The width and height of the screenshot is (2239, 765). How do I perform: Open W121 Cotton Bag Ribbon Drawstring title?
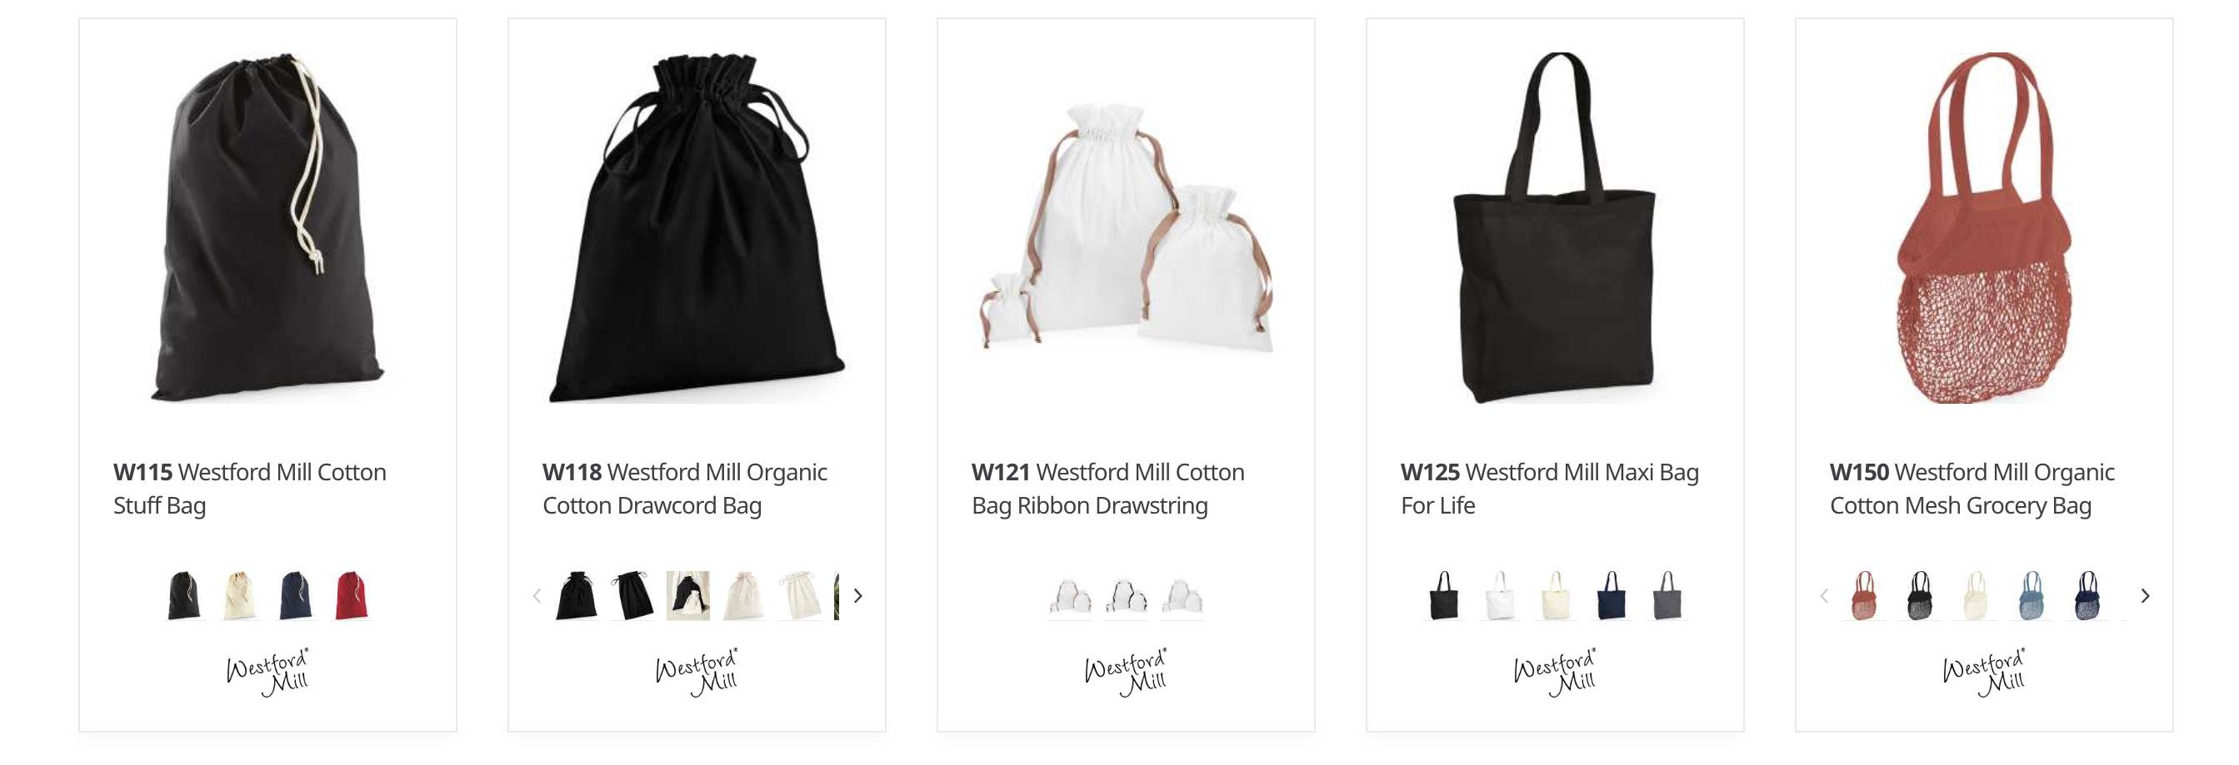pyautogui.click(x=1108, y=489)
